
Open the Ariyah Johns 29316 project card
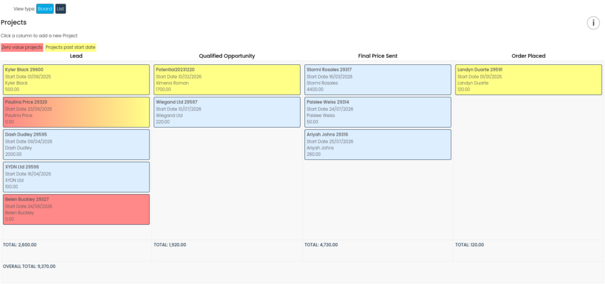pyautogui.click(x=378, y=145)
